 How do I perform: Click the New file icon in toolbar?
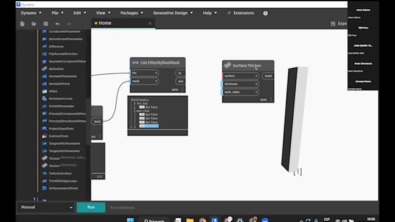(x=22, y=23)
